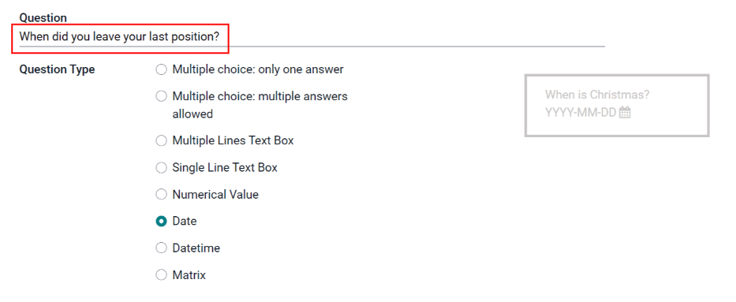Select the Date radio button
This screenshot has height=302, width=736.
pos(161,221)
